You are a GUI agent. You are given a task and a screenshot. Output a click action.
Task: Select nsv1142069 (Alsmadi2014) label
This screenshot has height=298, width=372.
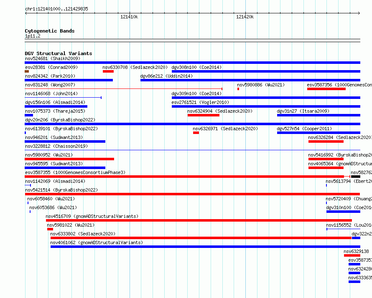pyautogui.click(x=55, y=181)
